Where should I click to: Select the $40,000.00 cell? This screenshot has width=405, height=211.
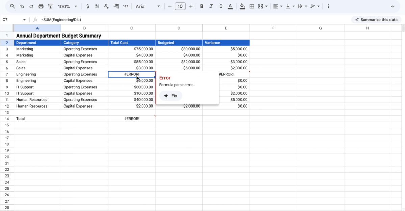click(x=132, y=100)
